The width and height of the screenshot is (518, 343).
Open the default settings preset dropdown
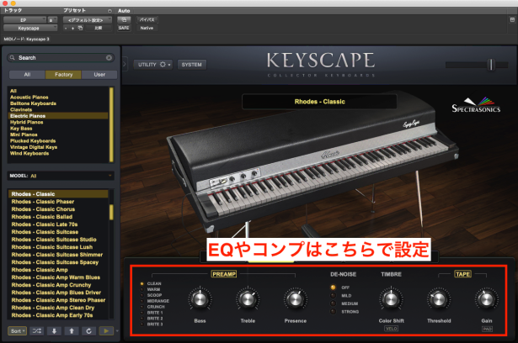pos(88,20)
